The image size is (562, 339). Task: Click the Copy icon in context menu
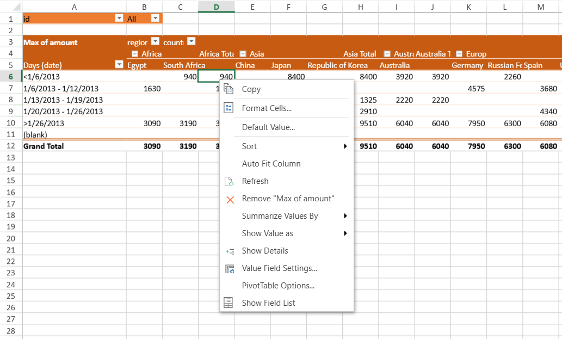pyautogui.click(x=229, y=89)
